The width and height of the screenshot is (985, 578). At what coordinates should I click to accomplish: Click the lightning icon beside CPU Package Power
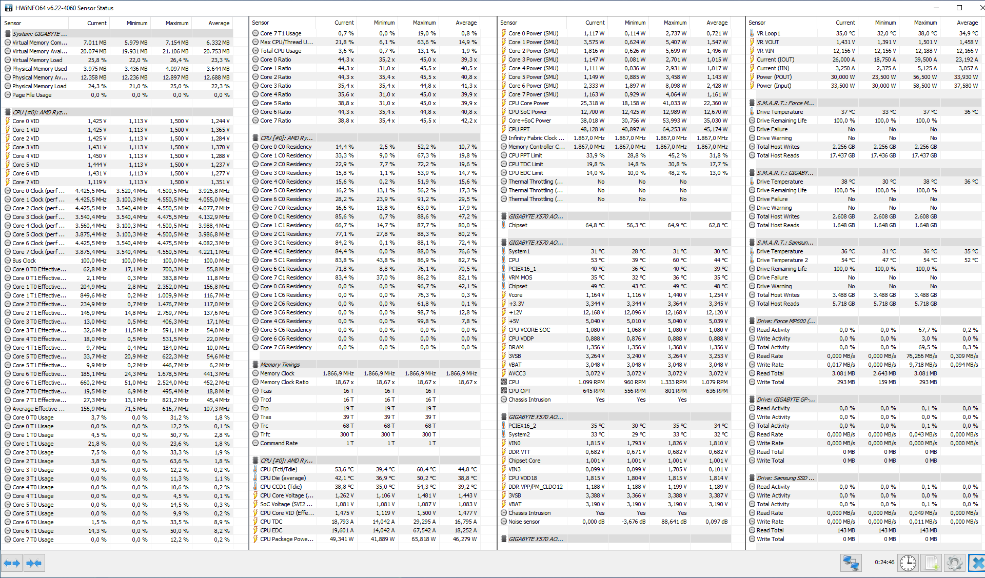click(x=255, y=539)
